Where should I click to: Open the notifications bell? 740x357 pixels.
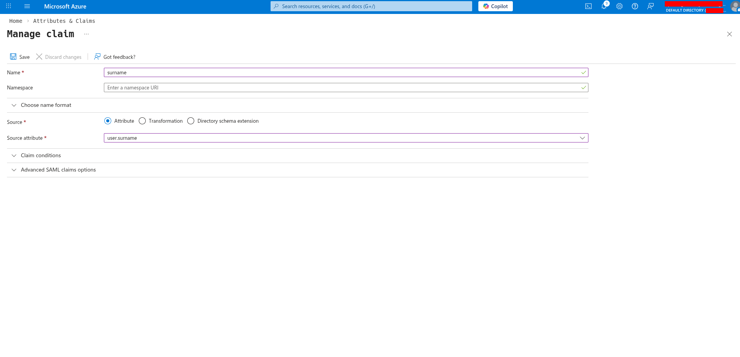coord(604,6)
